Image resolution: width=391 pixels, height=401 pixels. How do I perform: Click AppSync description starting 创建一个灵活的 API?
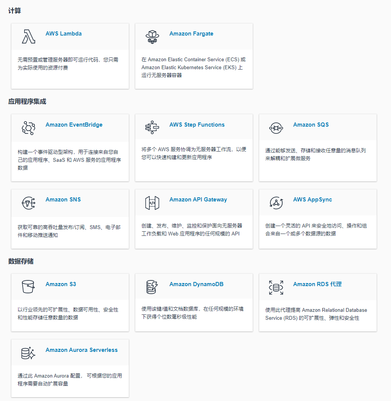[316, 230]
